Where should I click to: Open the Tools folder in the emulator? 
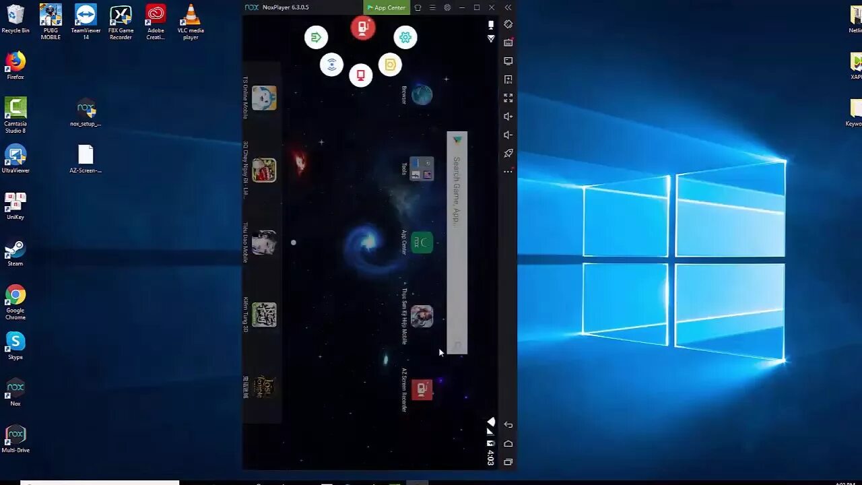pos(422,168)
